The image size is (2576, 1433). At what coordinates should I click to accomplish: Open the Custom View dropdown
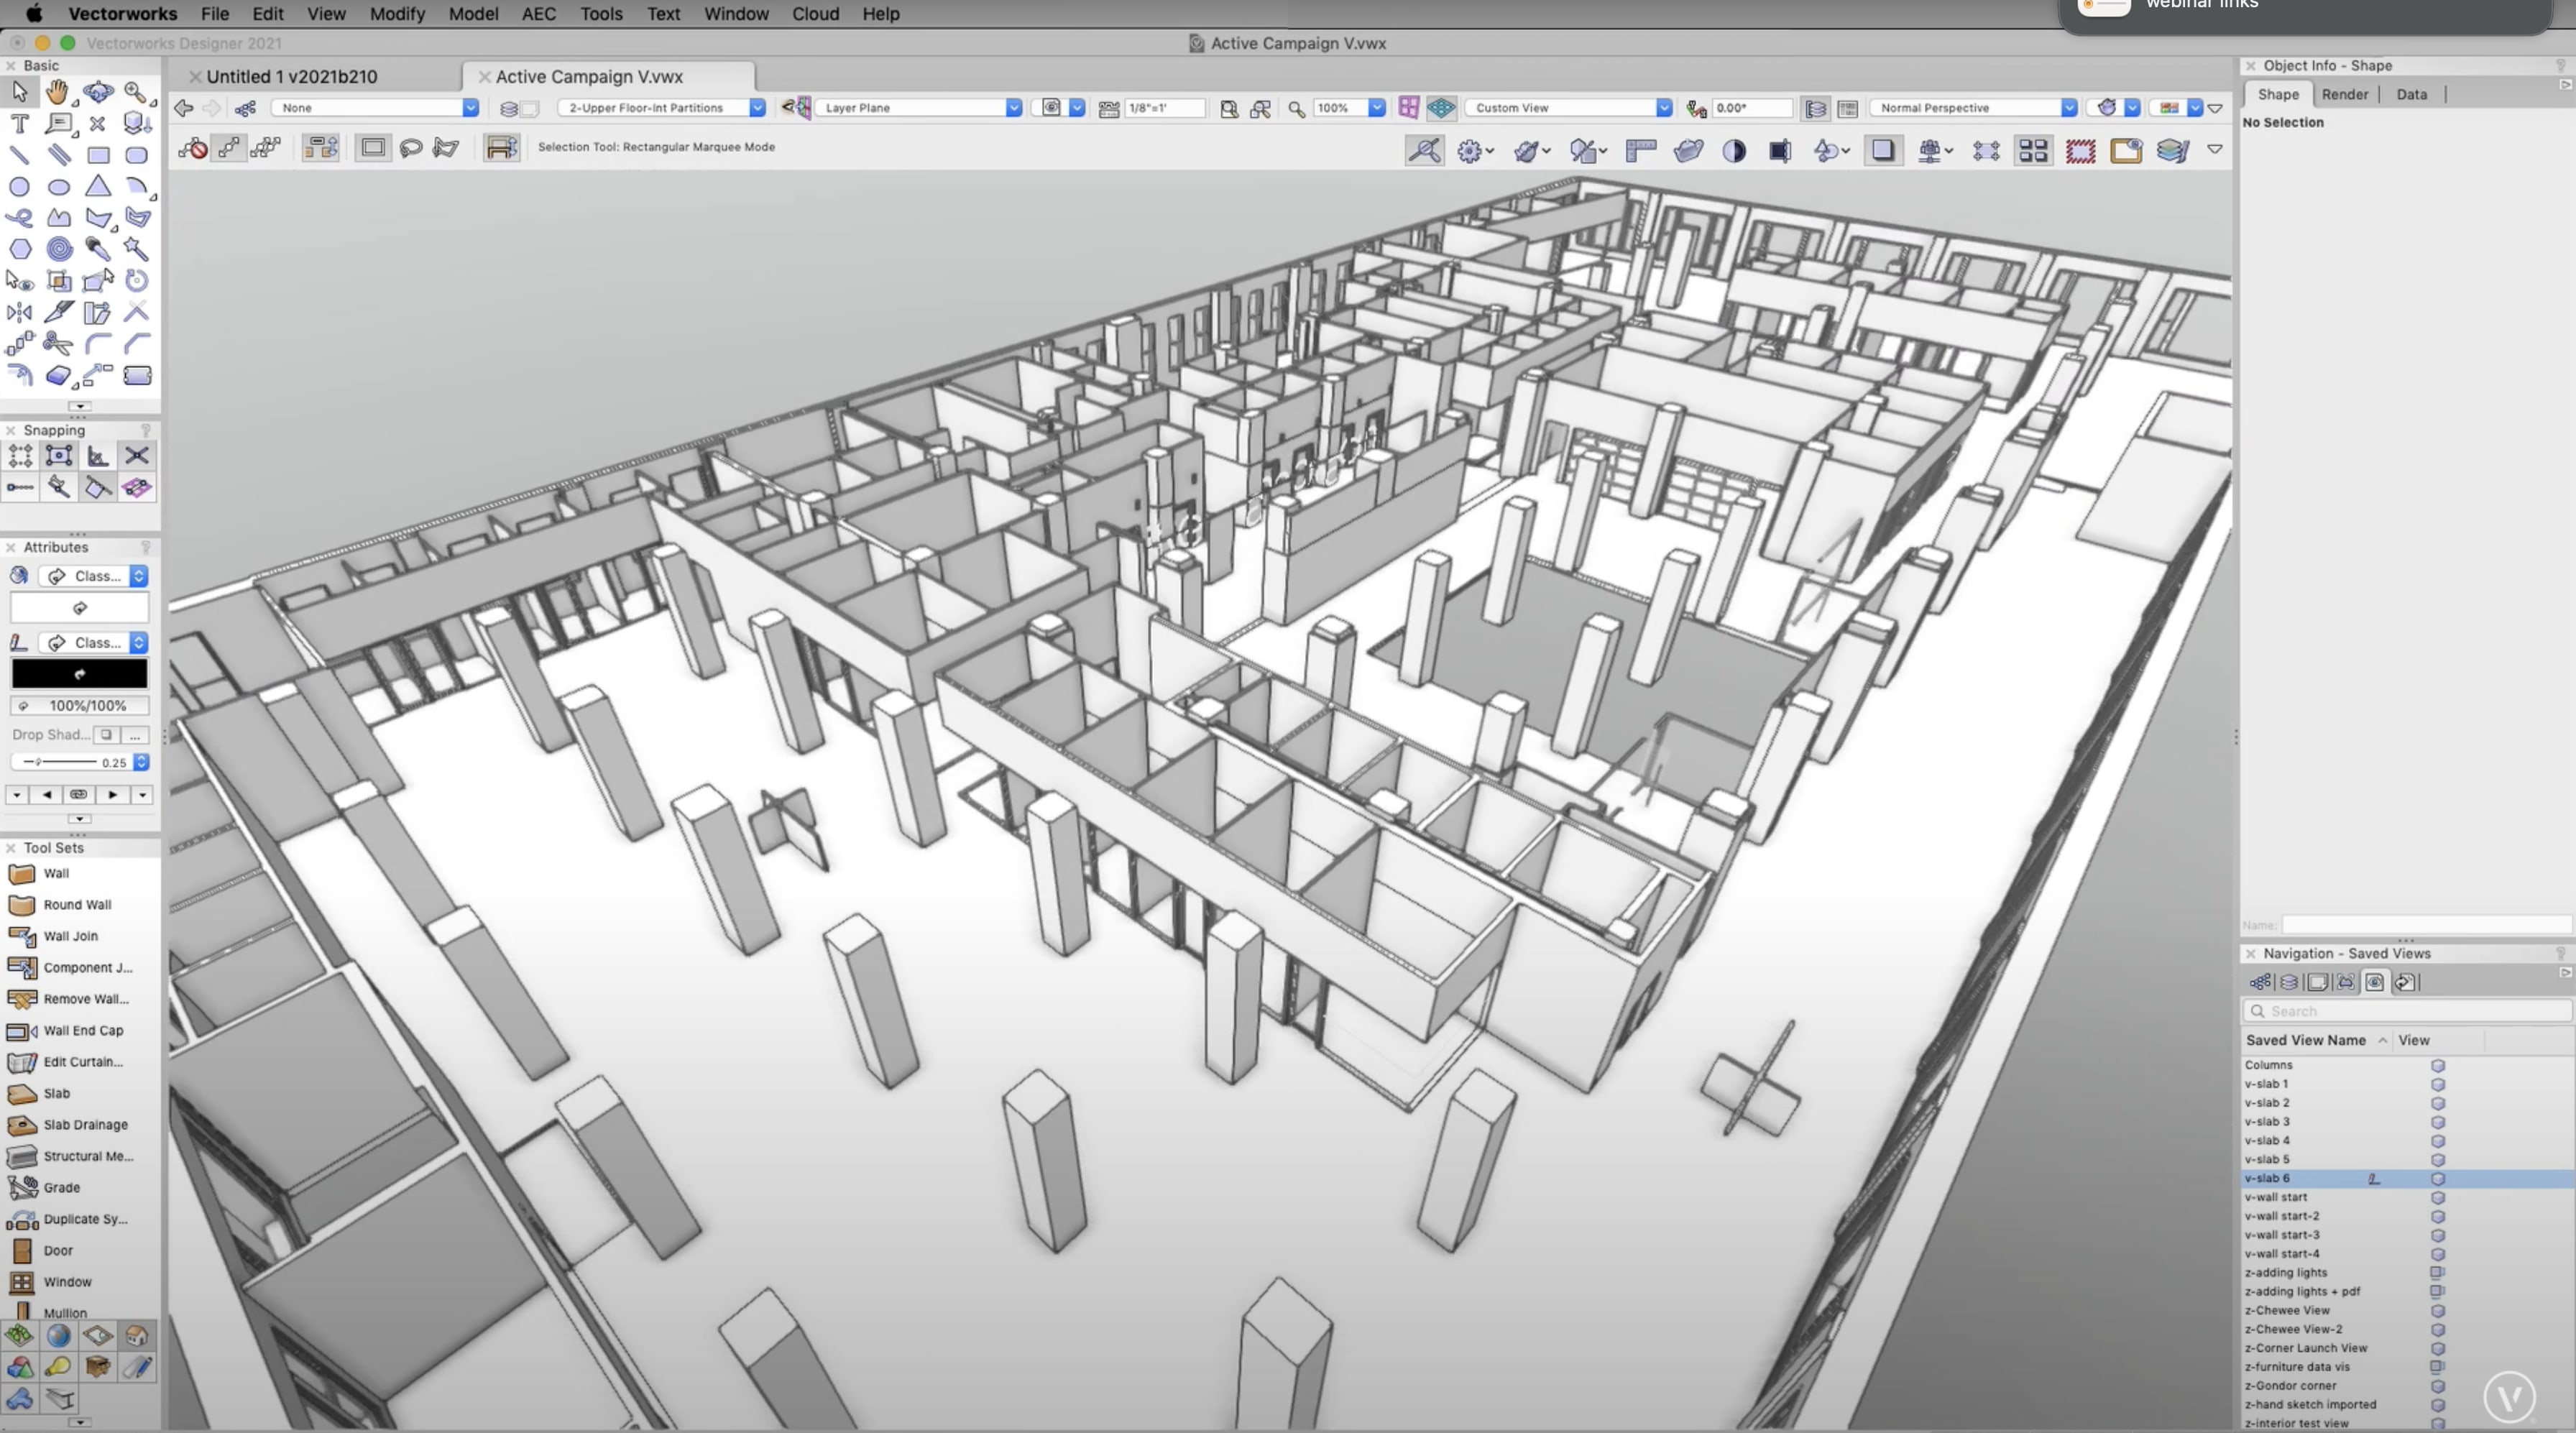pyautogui.click(x=1568, y=108)
